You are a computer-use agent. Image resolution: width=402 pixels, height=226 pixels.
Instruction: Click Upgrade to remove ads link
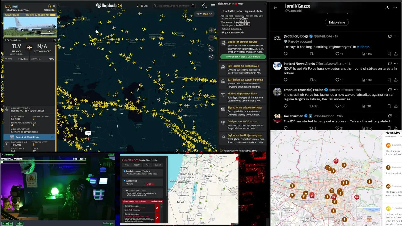click(233, 32)
